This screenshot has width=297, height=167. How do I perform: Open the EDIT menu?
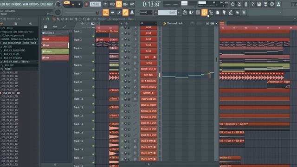[x=3, y=4]
